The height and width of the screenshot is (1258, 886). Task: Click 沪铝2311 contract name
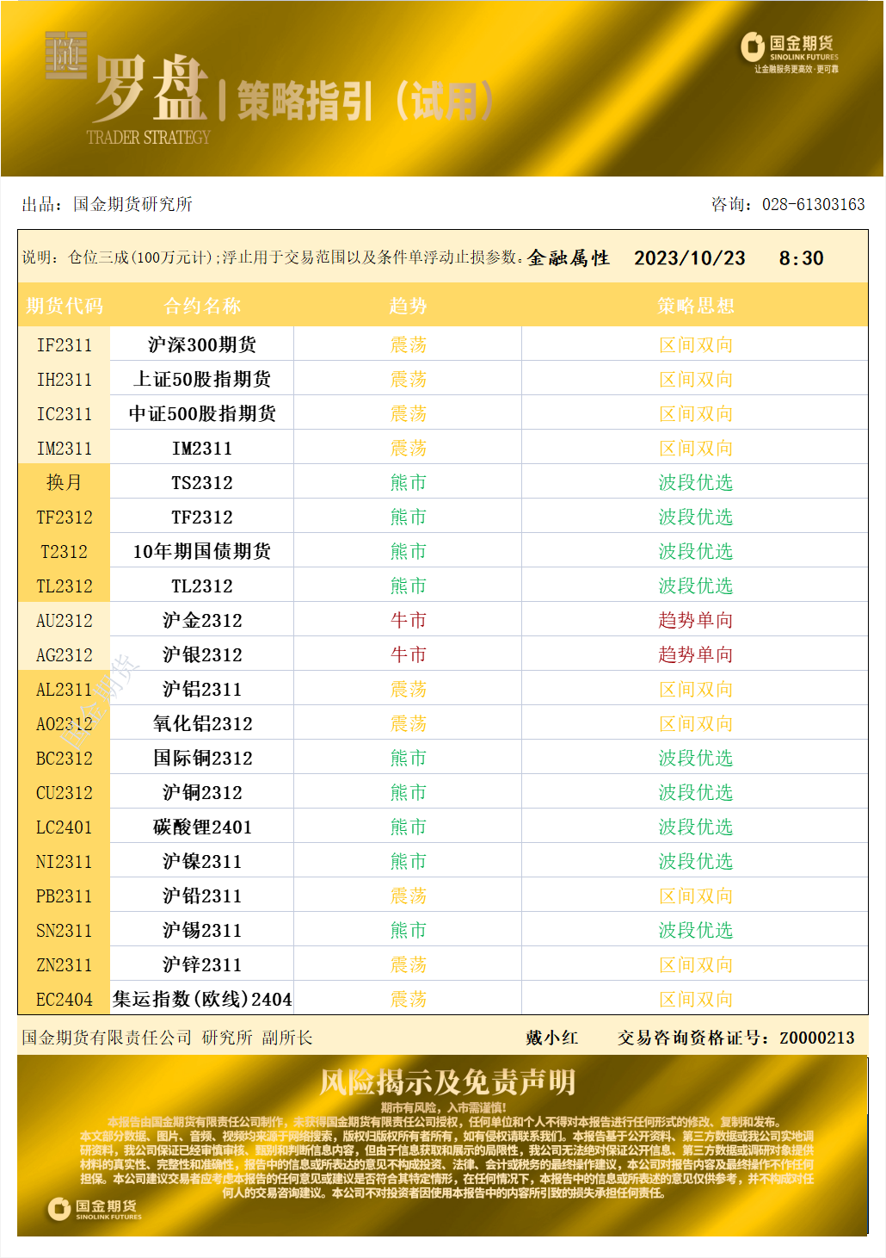click(x=202, y=689)
